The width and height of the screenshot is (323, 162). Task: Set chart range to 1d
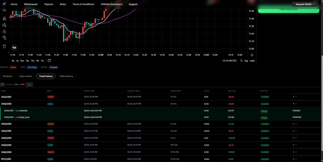pos(42,61)
